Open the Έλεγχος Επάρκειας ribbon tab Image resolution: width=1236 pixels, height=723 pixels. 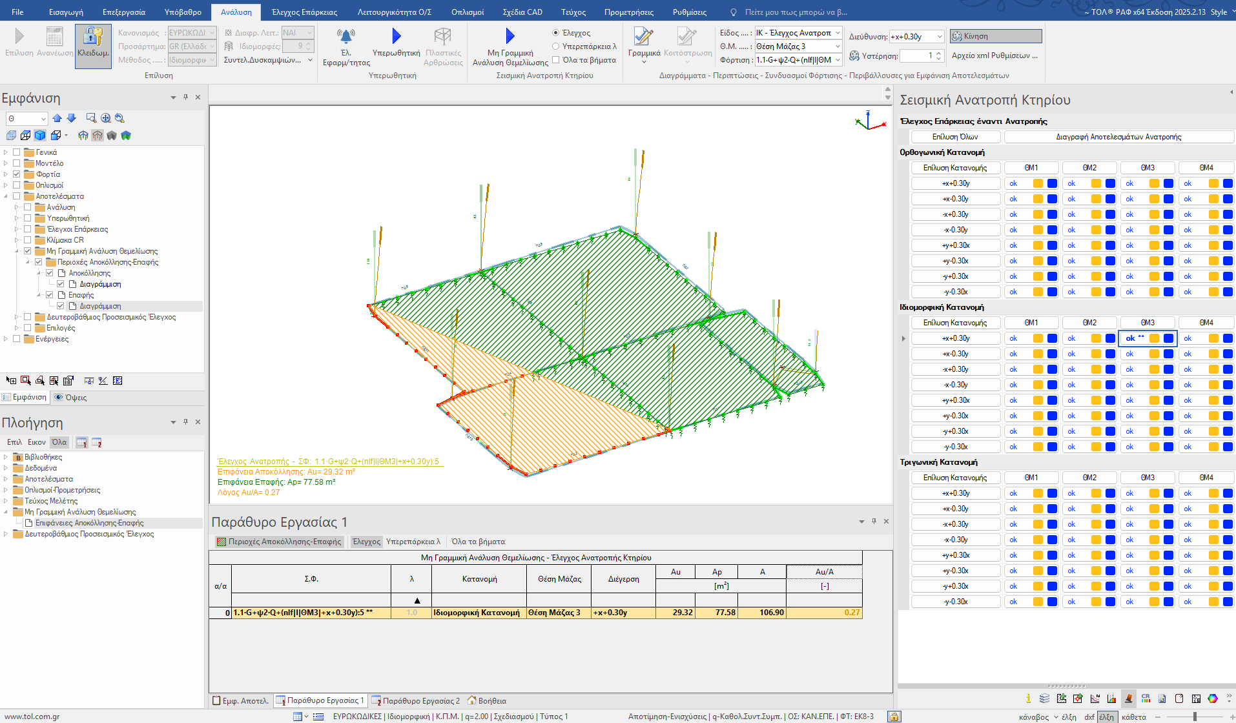click(x=304, y=12)
